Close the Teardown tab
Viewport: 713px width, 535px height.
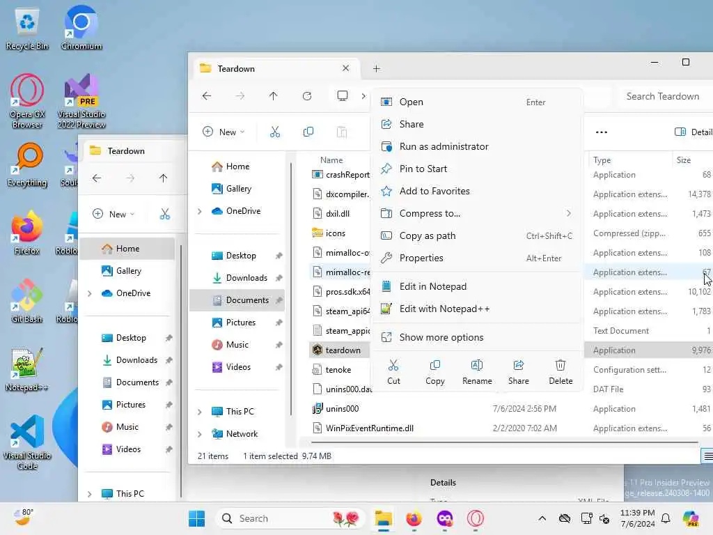tap(345, 68)
